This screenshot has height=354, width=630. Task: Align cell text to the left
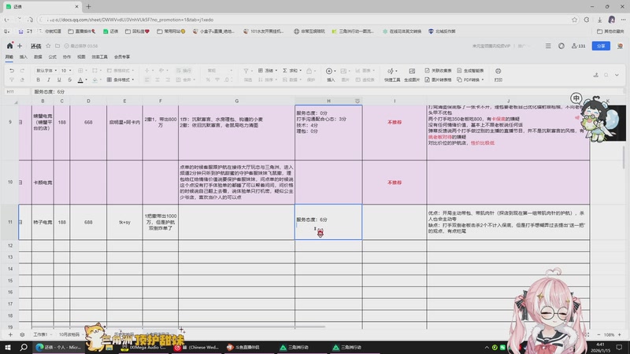pos(147,80)
